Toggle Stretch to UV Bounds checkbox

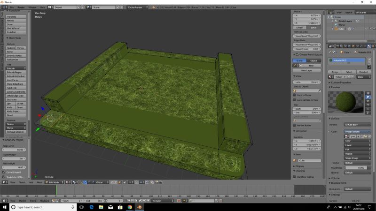tap(4, 177)
